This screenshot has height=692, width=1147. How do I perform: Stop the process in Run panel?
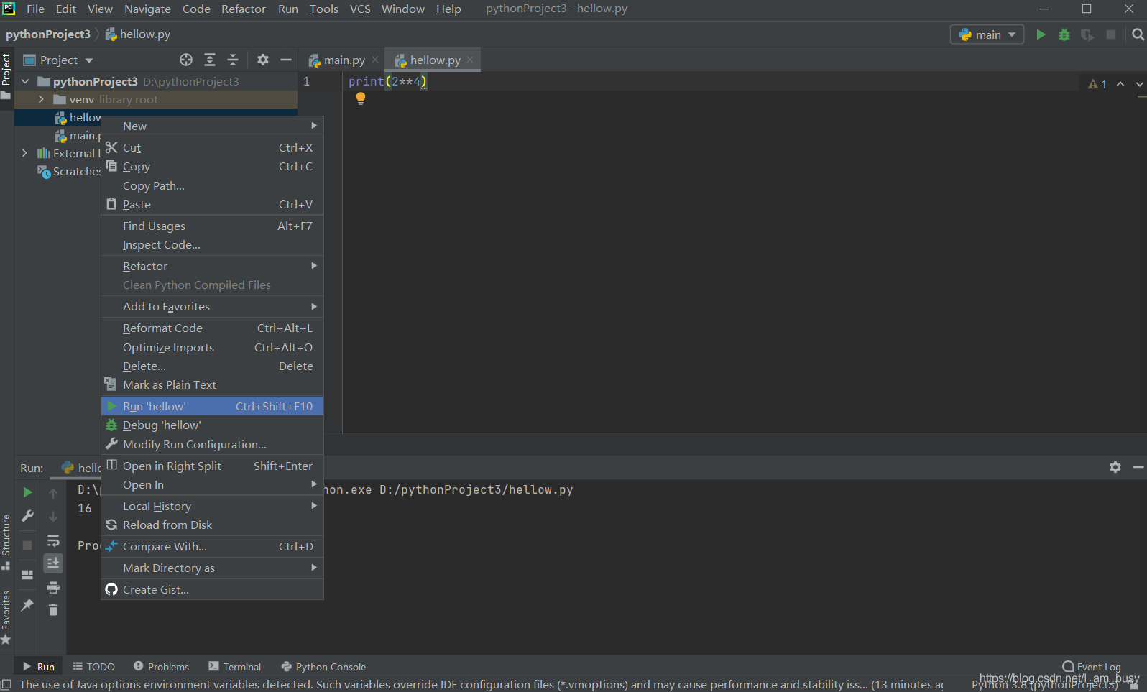27,545
